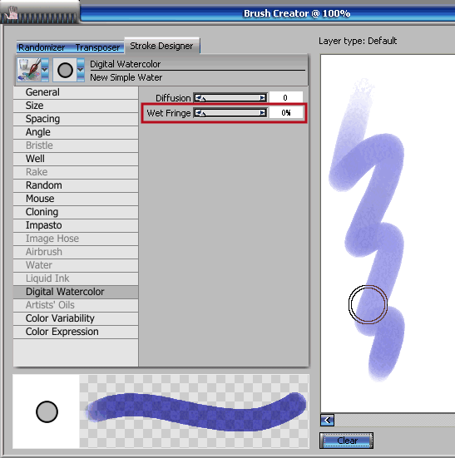Switch to the Randomizer tab
This screenshot has width=455, height=458.
42,47
